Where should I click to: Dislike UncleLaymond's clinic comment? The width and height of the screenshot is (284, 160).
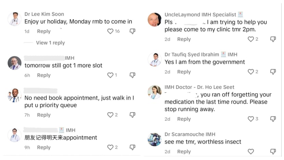[273, 39]
